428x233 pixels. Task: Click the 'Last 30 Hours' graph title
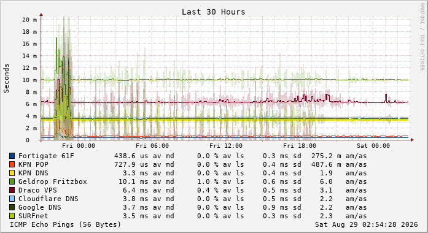coord(214,12)
